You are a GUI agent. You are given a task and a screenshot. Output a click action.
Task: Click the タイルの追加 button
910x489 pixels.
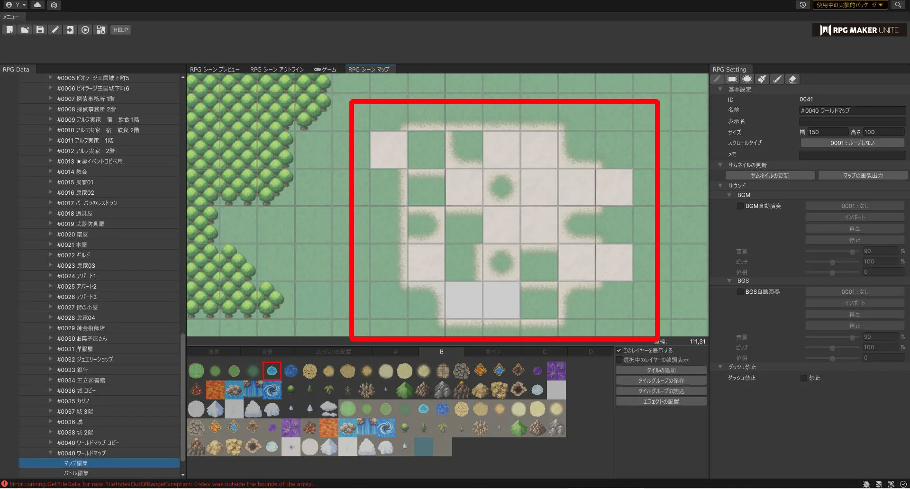[x=661, y=371]
